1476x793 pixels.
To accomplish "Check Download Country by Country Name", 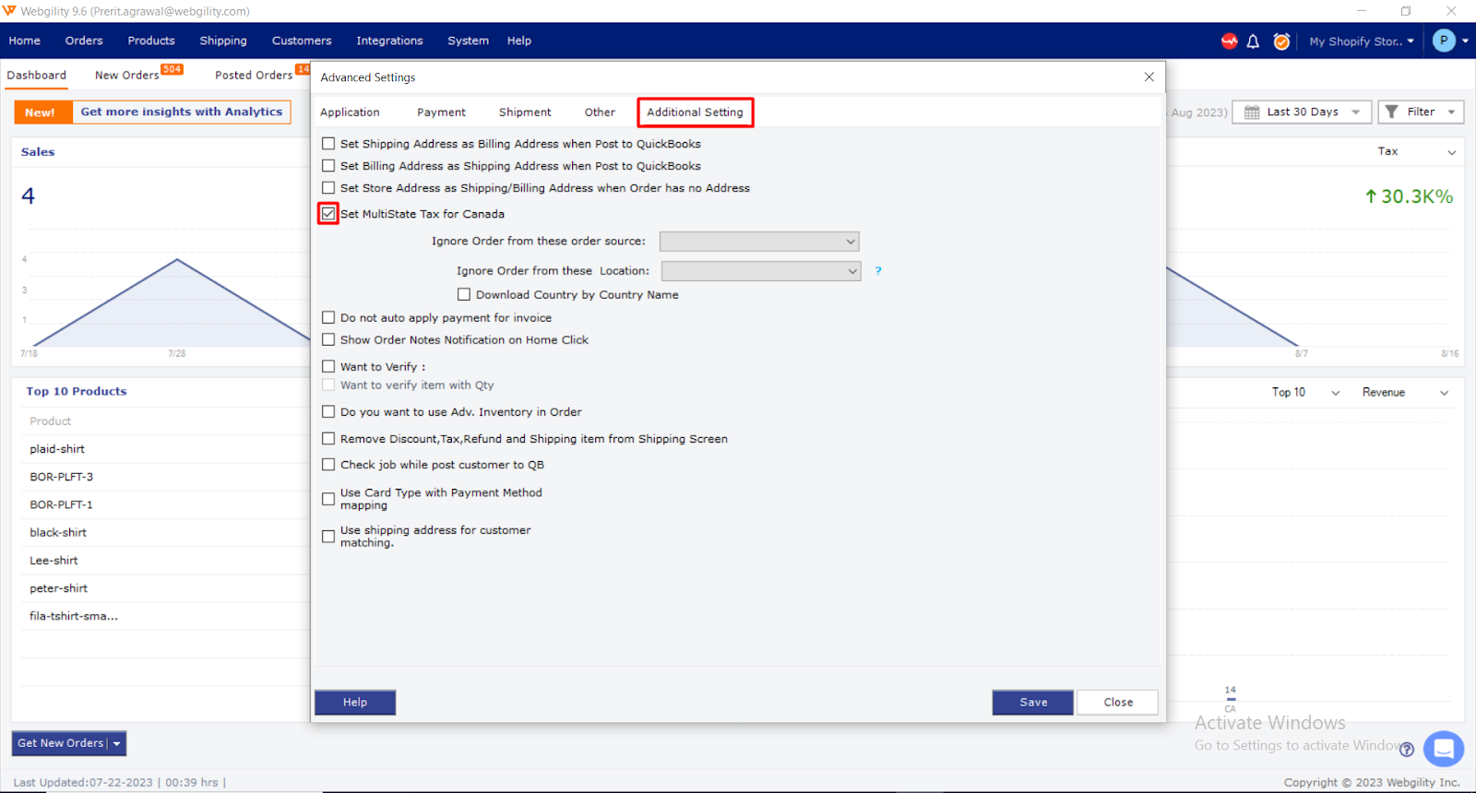I will [464, 295].
